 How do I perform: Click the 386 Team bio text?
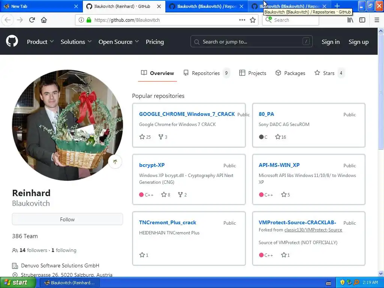25,236
